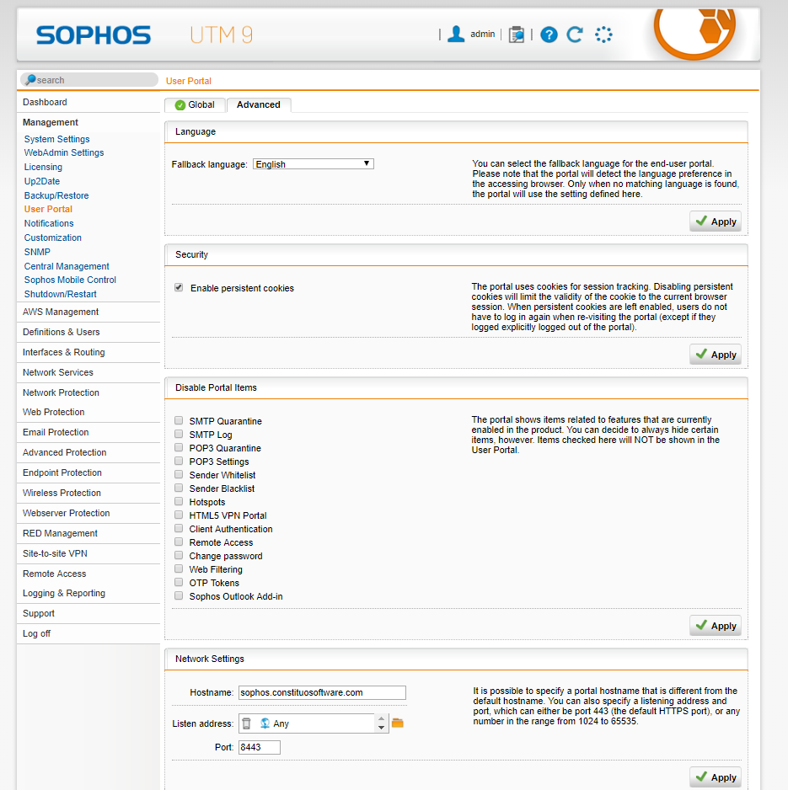This screenshot has height=790, width=788.
Task: Click the search magnifier icon
Action: pos(30,80)
